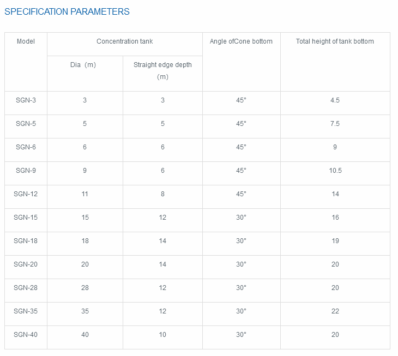The width and height of the screenshot is (398, 356).
Task: Select the SGN-35 row label
Action: [x=26, y=311]
